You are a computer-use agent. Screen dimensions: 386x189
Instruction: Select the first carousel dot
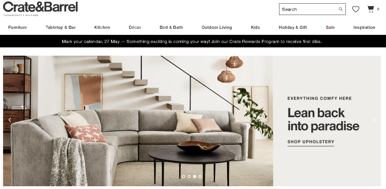[184, 177]
